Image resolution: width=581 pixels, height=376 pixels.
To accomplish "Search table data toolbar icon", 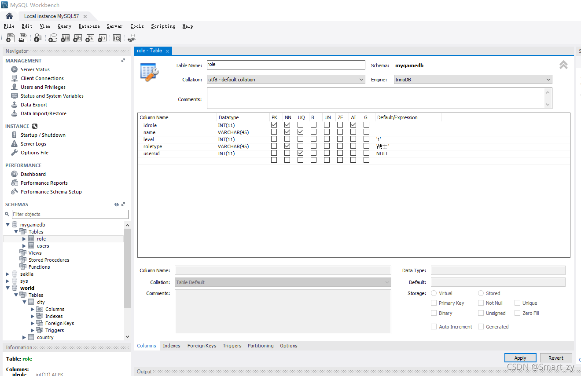I will point(117,38).
